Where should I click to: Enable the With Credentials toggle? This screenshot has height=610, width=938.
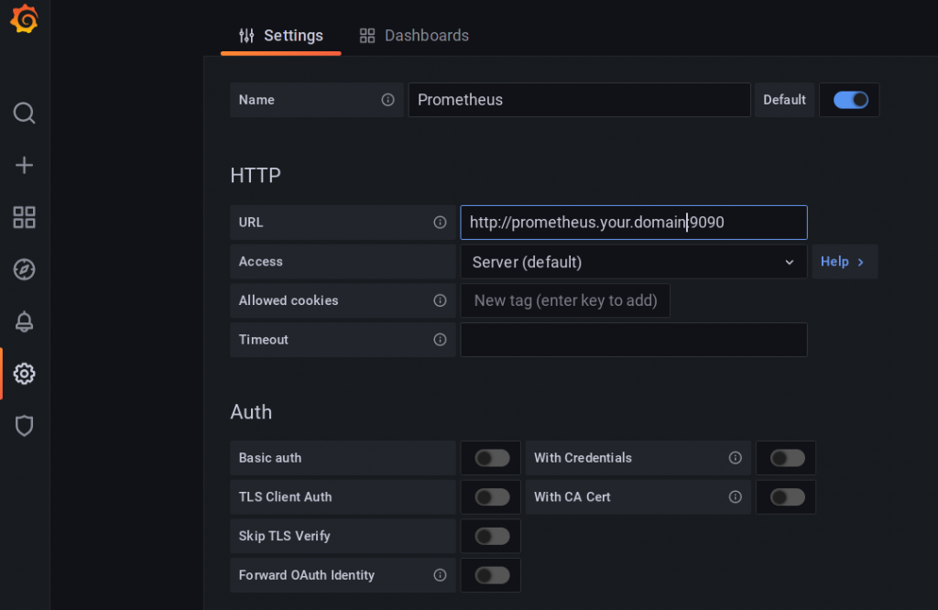[787, 458]
